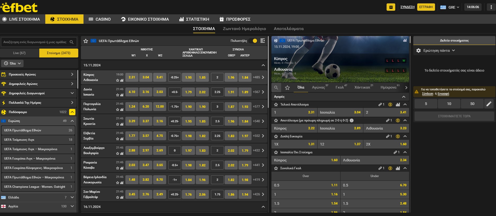Image resolution: width=496 pixels, height=216 pixels.
Task: Click the pencil icon to edit stake amounts
Action: [489, 104]
